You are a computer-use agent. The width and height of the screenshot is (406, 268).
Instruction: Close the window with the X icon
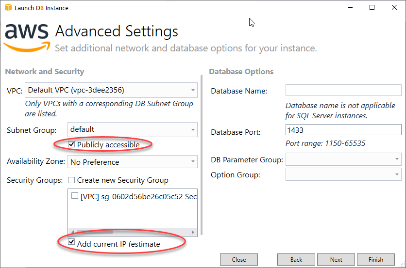click(x=394, y=7)
